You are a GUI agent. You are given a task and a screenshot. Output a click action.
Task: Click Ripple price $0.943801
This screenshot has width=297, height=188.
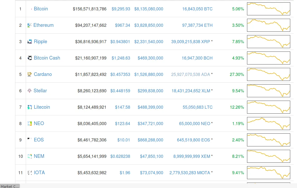click(x=120, y=42)
